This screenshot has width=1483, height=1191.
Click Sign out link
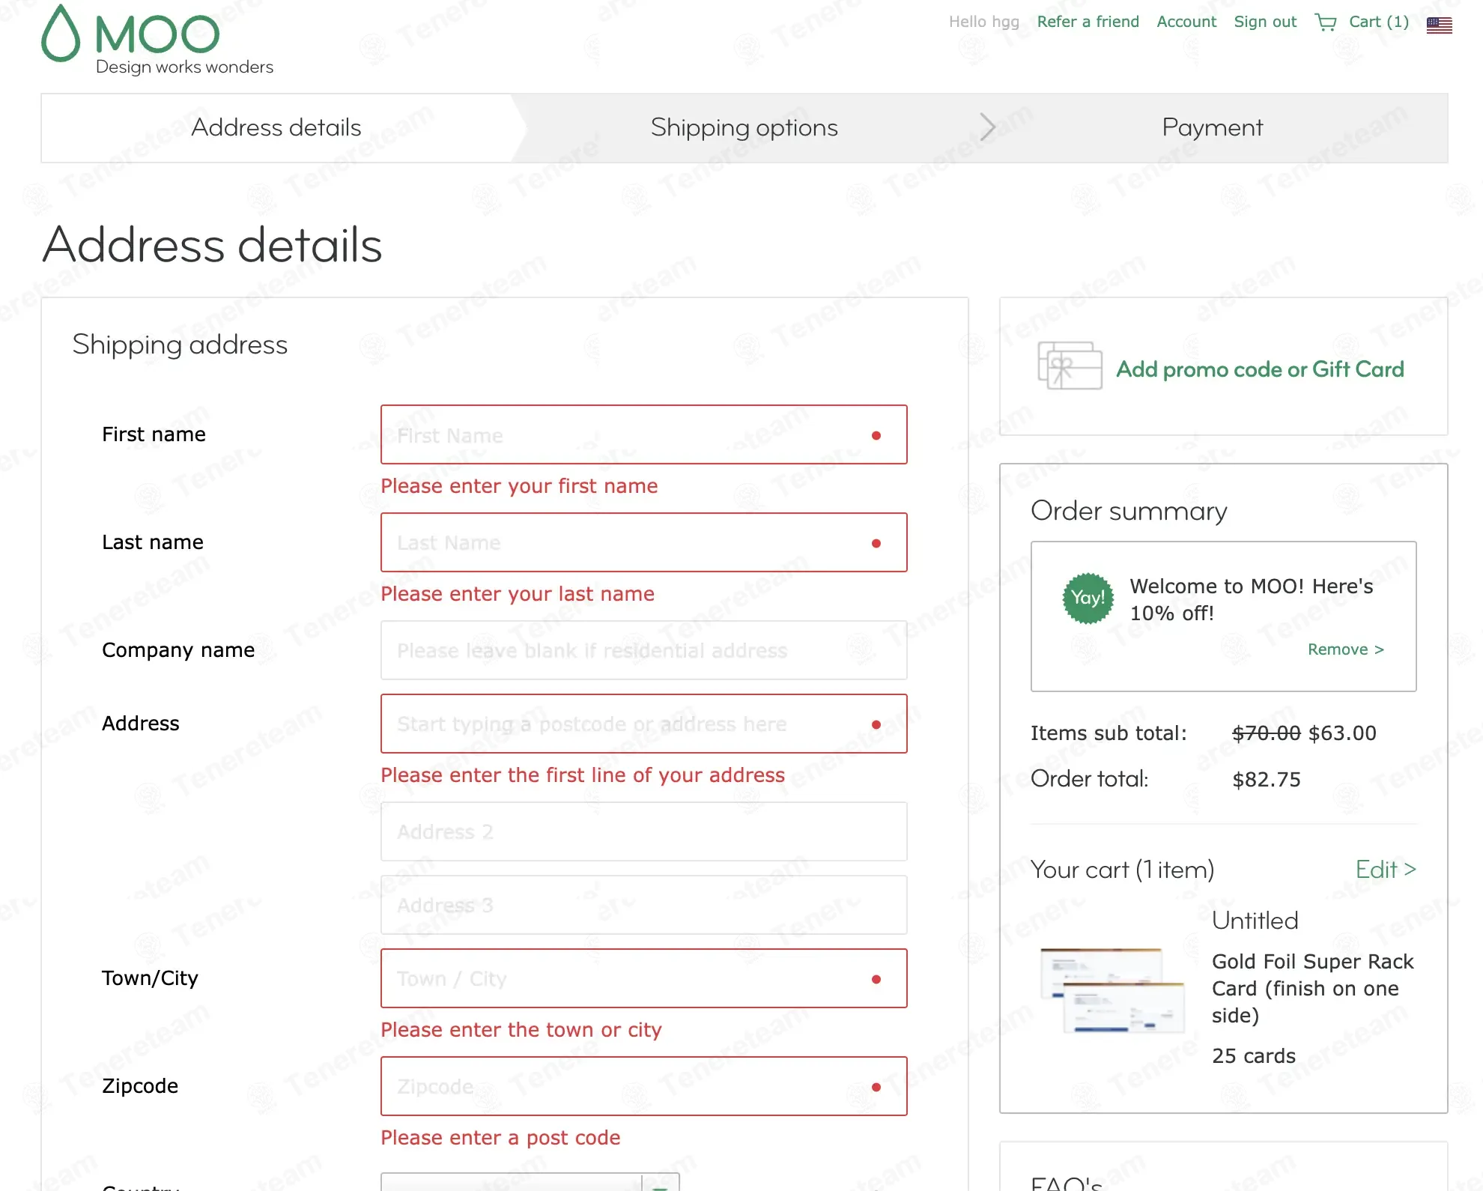(x=1265, y=22)
